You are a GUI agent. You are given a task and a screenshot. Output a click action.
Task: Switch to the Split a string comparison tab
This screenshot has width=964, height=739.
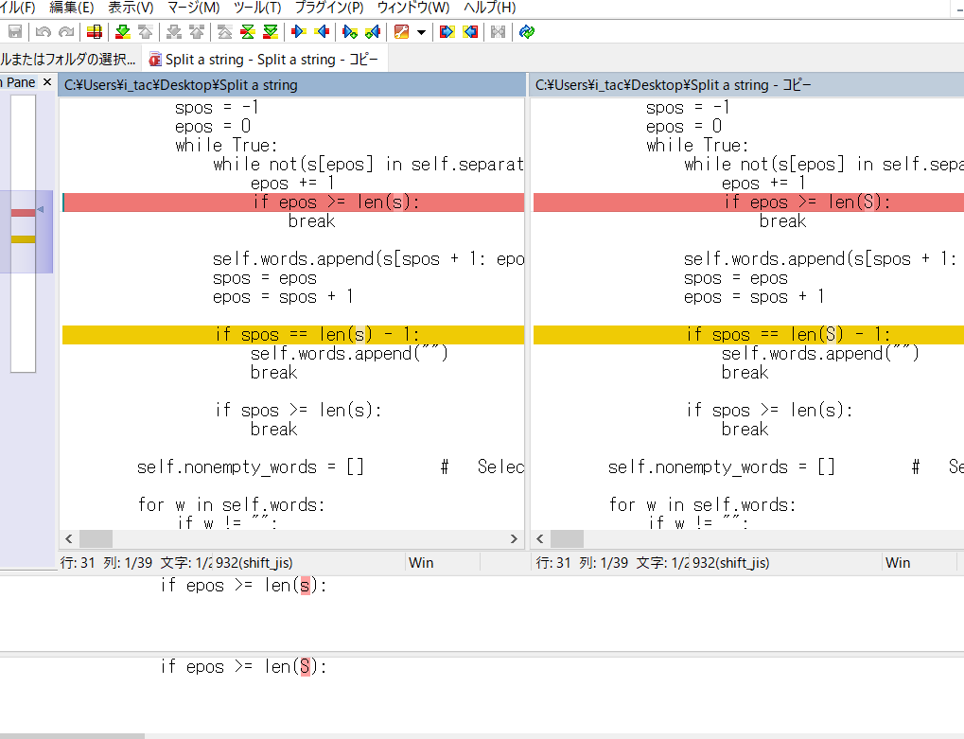click(x=263, y=59)
